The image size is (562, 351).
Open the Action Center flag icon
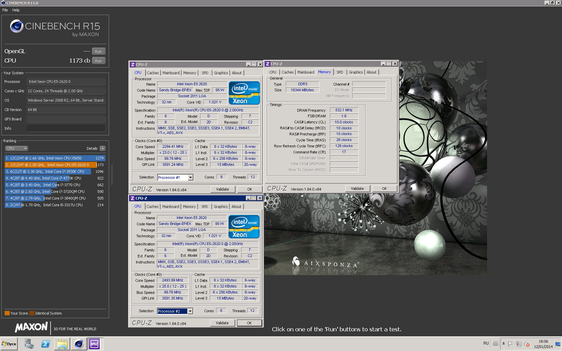click(510, 344)
